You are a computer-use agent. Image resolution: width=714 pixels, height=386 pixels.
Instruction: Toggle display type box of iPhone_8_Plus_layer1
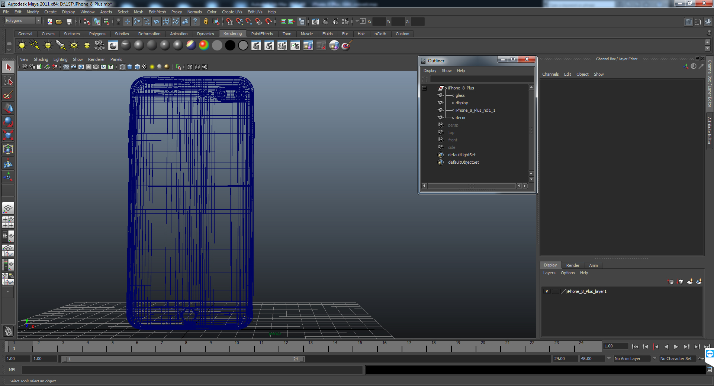tap(555, 291)
